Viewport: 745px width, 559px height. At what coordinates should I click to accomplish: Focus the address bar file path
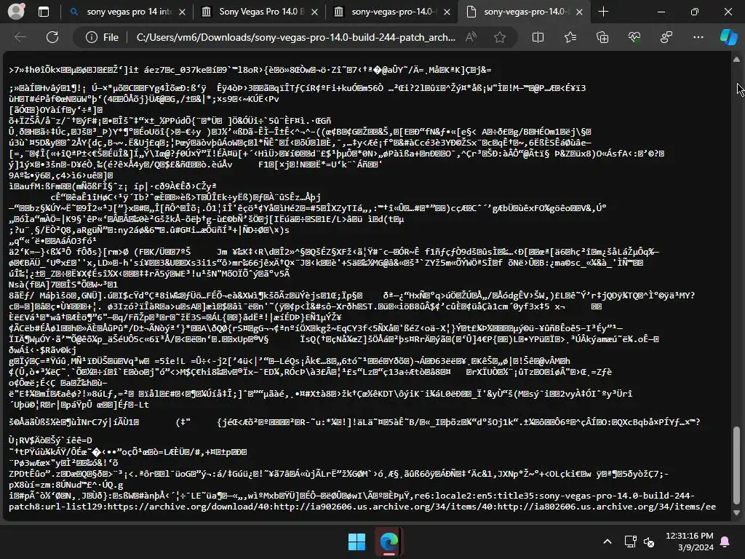point(295,37)
